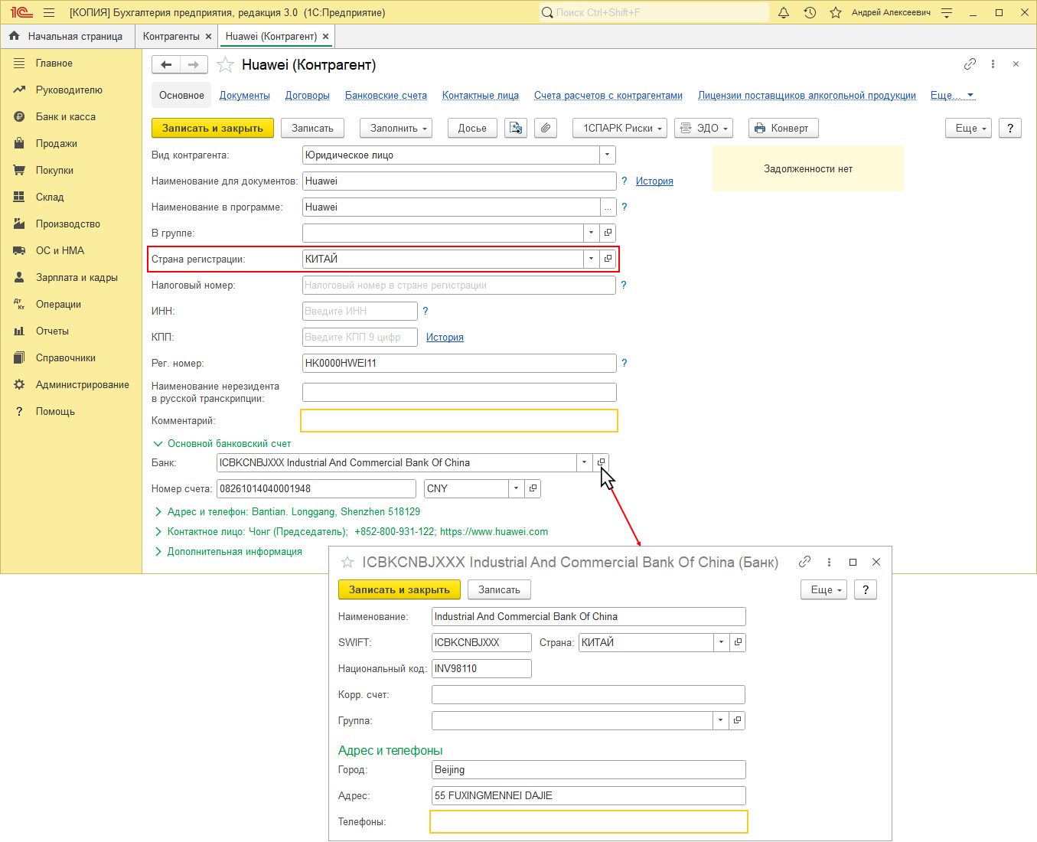Image resolution: width=1037 pixels, height=842 pixels.
Task: Navigate forward with the right arrow button
Action: 194,65
